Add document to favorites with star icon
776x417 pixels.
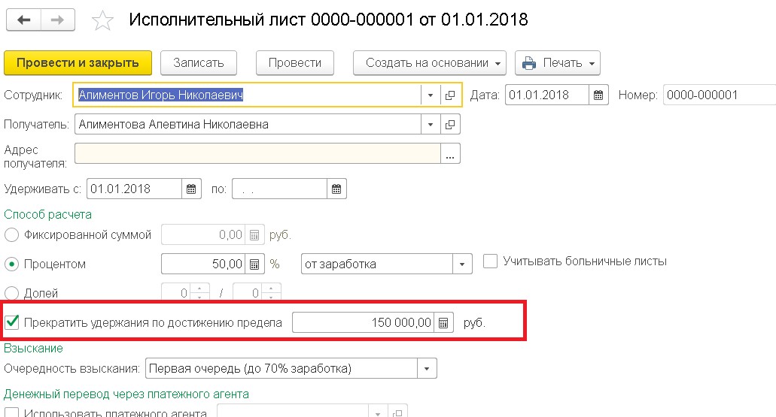click(x=102, y=21)
